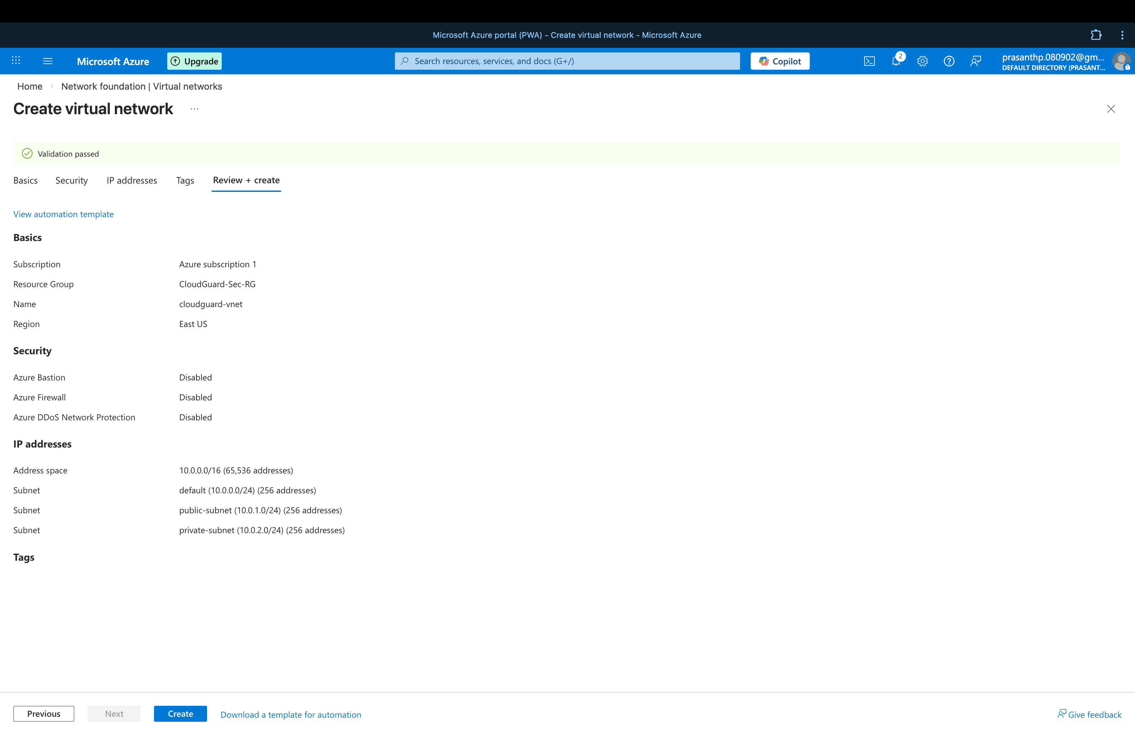
Task: Click Download a template for automation
Action: 290,714
